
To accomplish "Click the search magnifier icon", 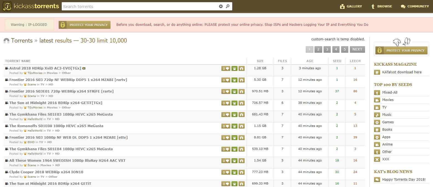I will pyautogui.click(x=228, y=6).
